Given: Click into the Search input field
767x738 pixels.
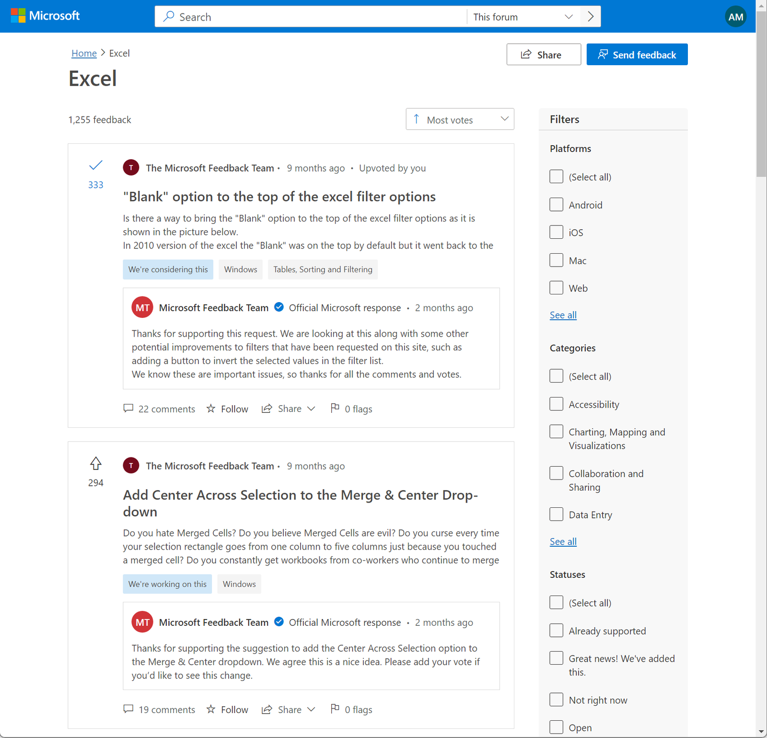Looking at the screenshot, I should (x=312, y=17).
